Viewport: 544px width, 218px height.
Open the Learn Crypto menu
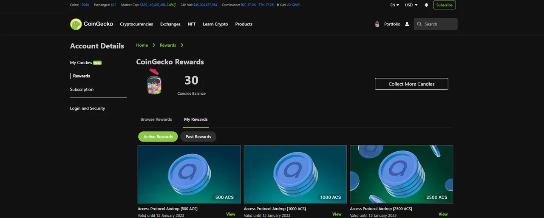[x=215, y=24]
